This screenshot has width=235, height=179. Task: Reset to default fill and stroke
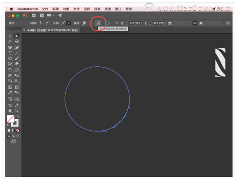pos(8,125)
